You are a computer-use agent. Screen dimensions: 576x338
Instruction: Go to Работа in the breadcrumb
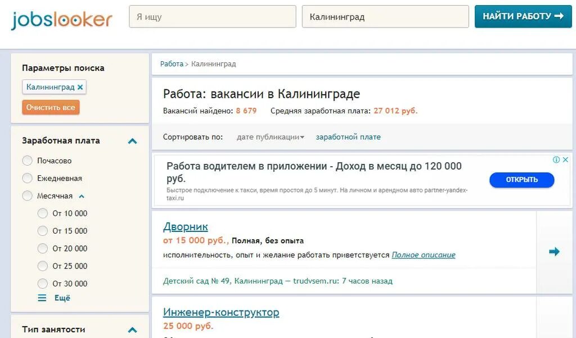coord(172,64)
